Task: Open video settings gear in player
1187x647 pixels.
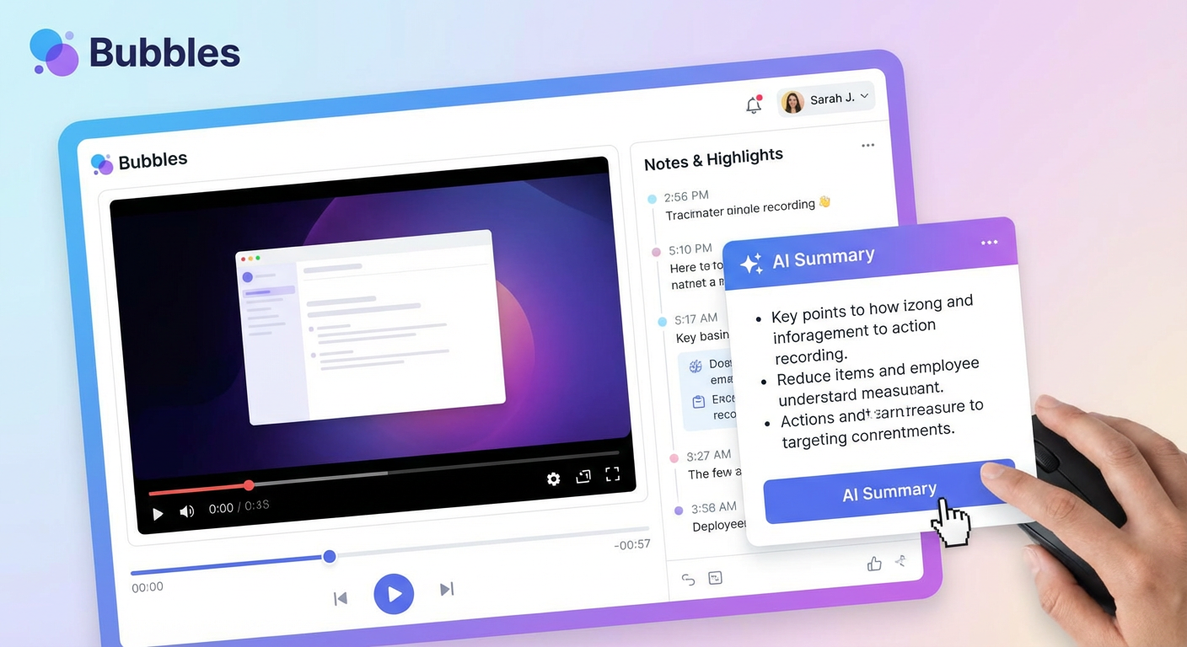Action: (x=553, y=479)
